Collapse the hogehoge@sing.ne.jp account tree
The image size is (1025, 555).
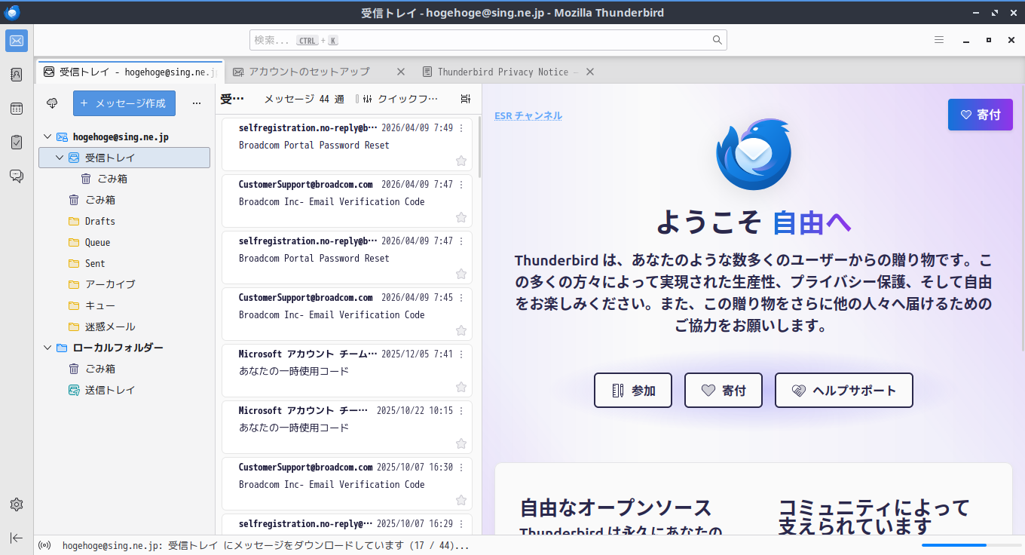47,136
